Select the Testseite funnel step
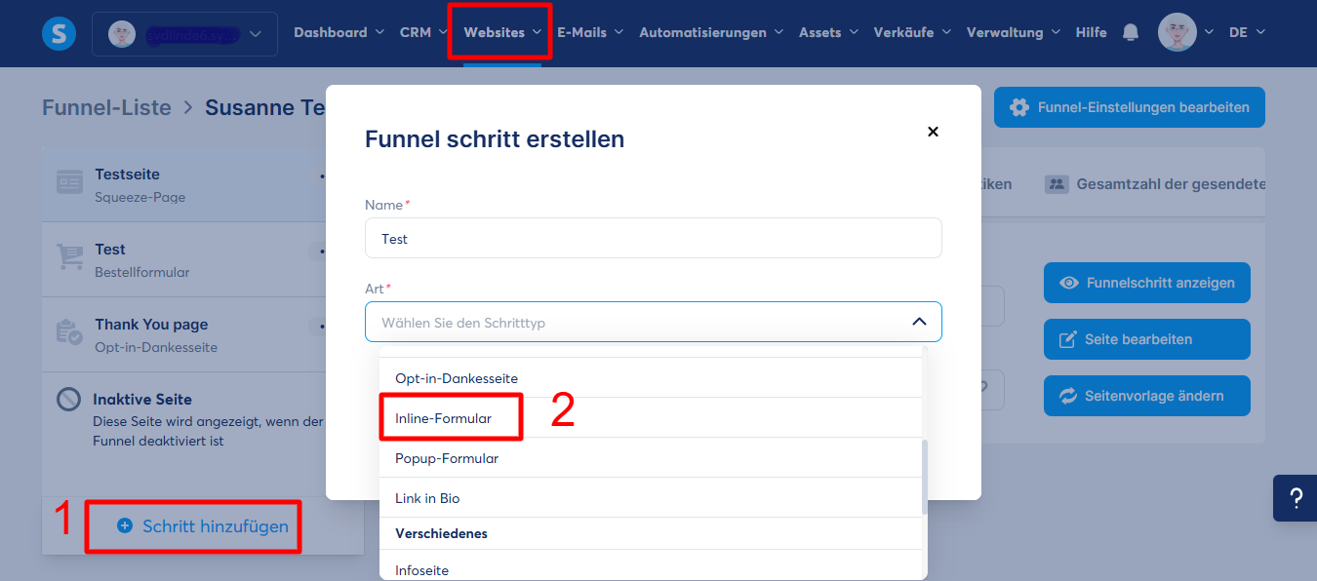The image size is (1317, 581). point(183,184)
